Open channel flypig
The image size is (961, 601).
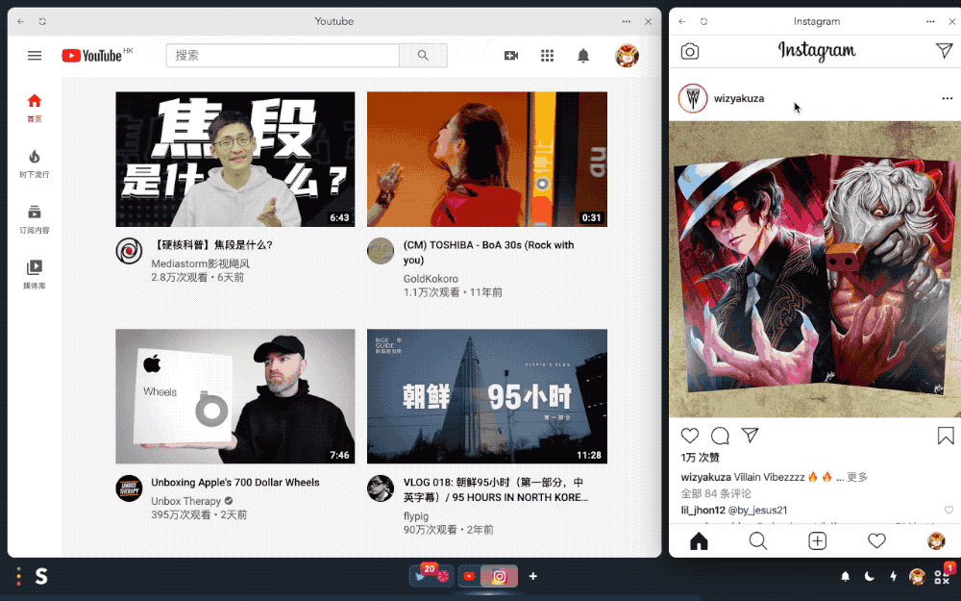click(x=416, y=516)
